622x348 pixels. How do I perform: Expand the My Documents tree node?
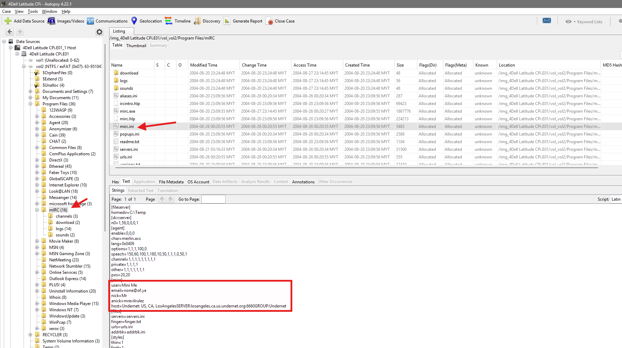(x=30, y=98)
